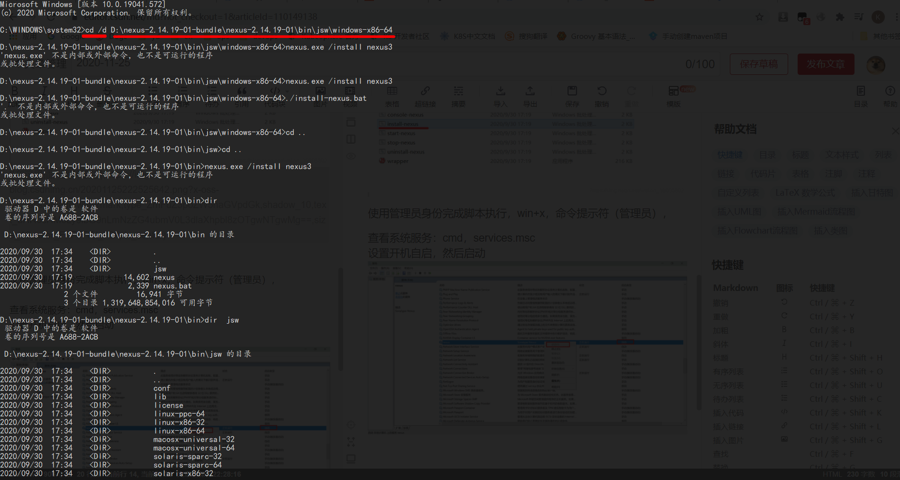Viewport: 900px width, 480px height.
Task: Select the 列表 tag in help panel
Action: tap(883, 155)
